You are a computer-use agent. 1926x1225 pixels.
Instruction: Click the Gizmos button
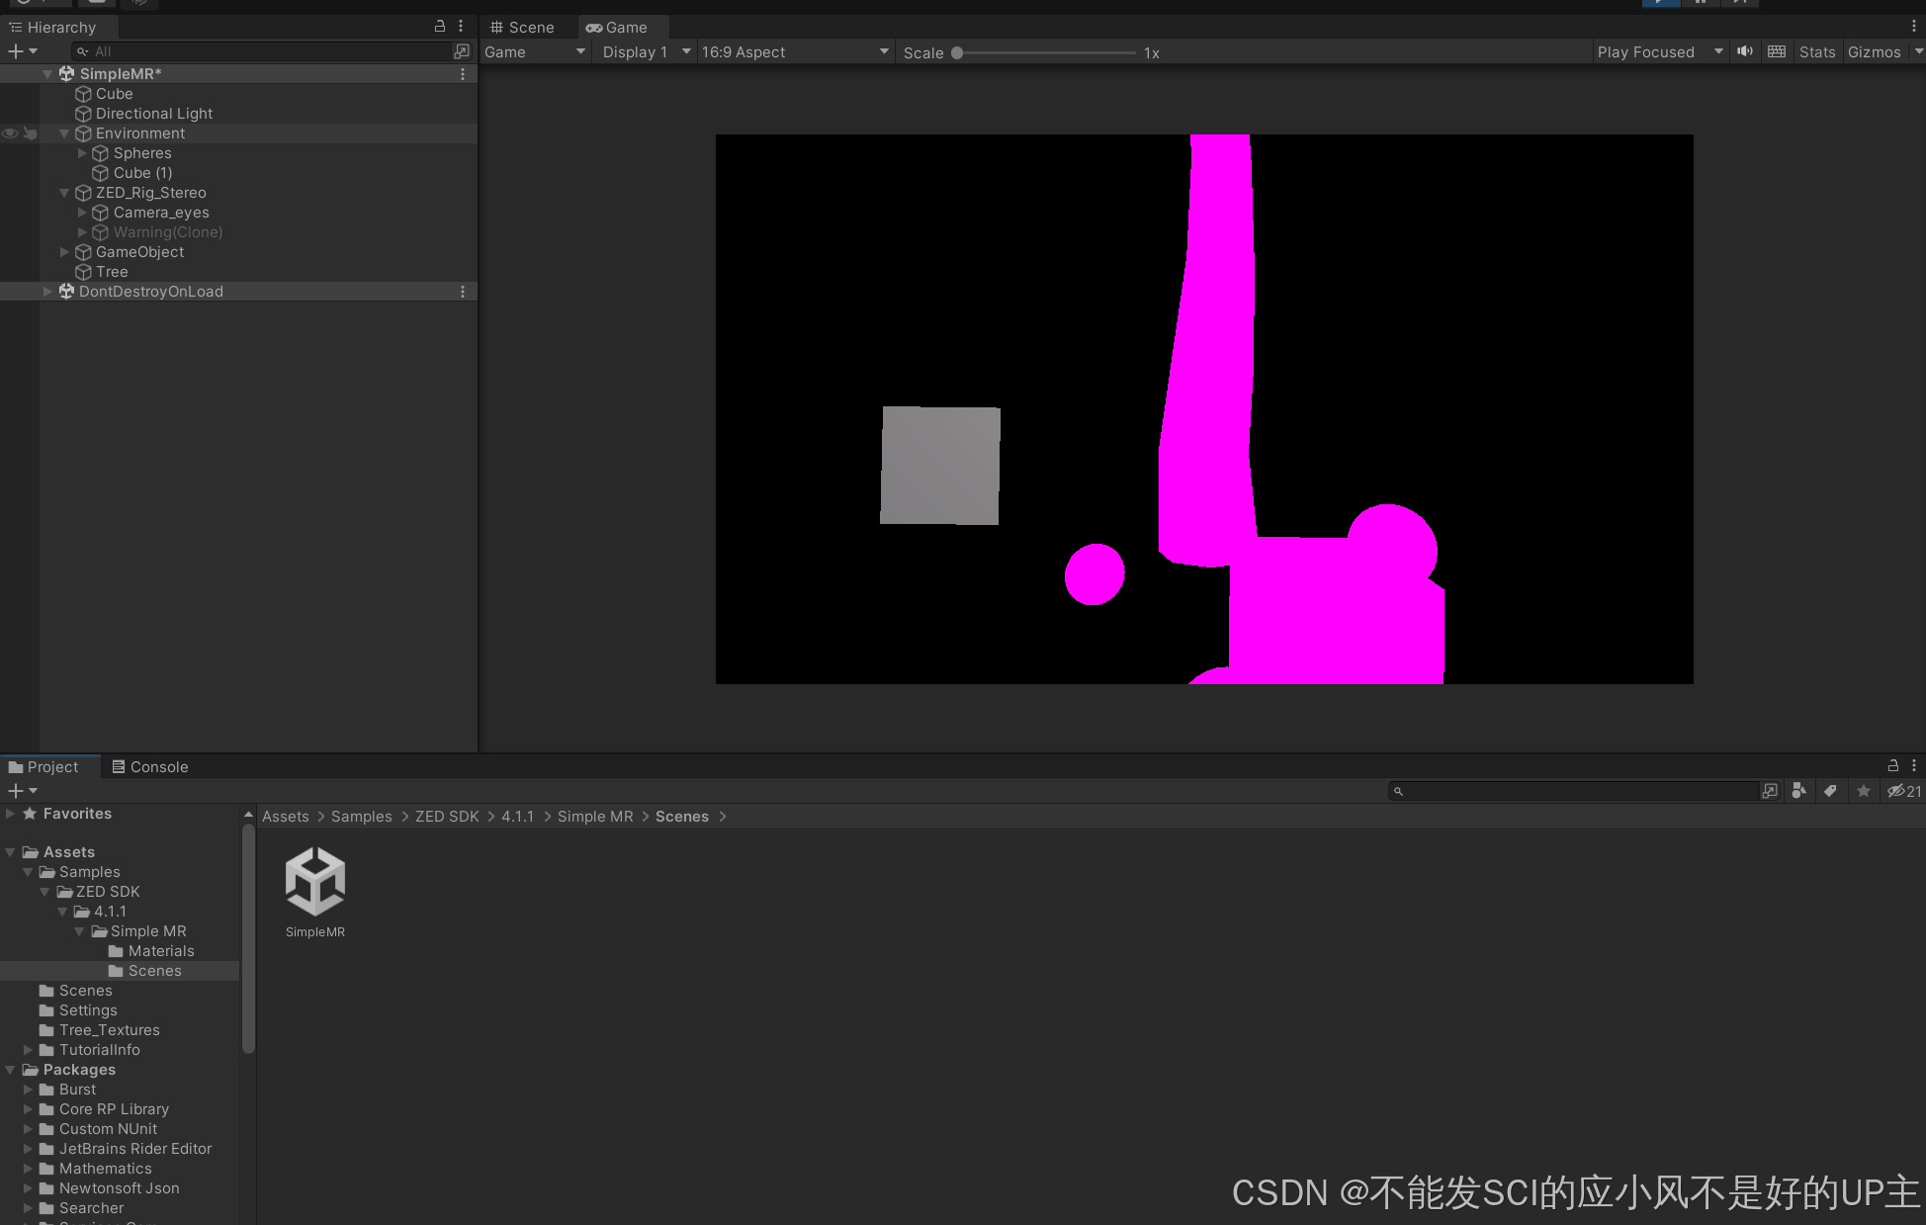point(1874,52)
